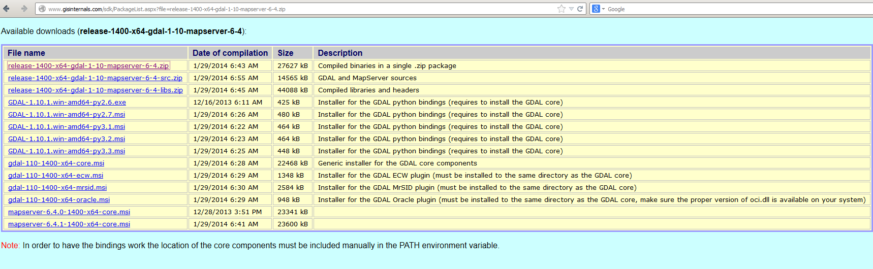Open GDAL-1.10.1.win-amd64-py2.7.msi link

click(x=67, y=114)
